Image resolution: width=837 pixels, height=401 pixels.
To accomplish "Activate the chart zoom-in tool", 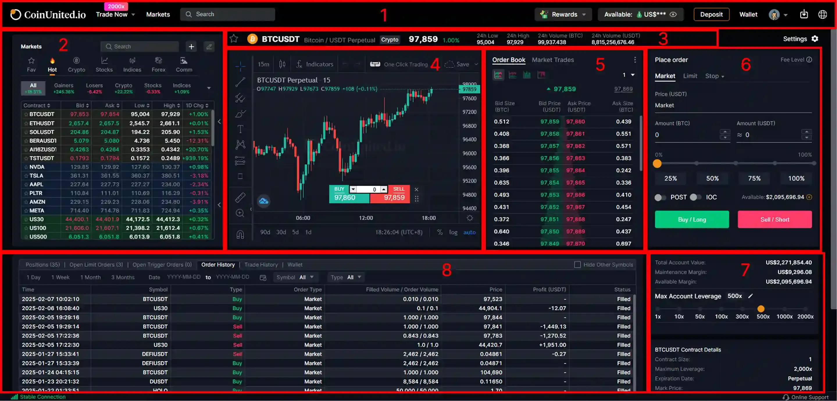I will click(240, 213).
